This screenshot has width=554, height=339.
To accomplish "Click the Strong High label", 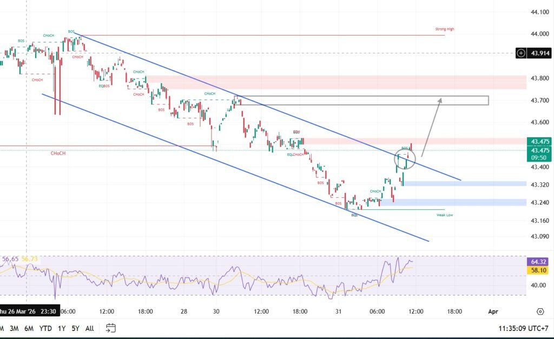I will 444,29.
